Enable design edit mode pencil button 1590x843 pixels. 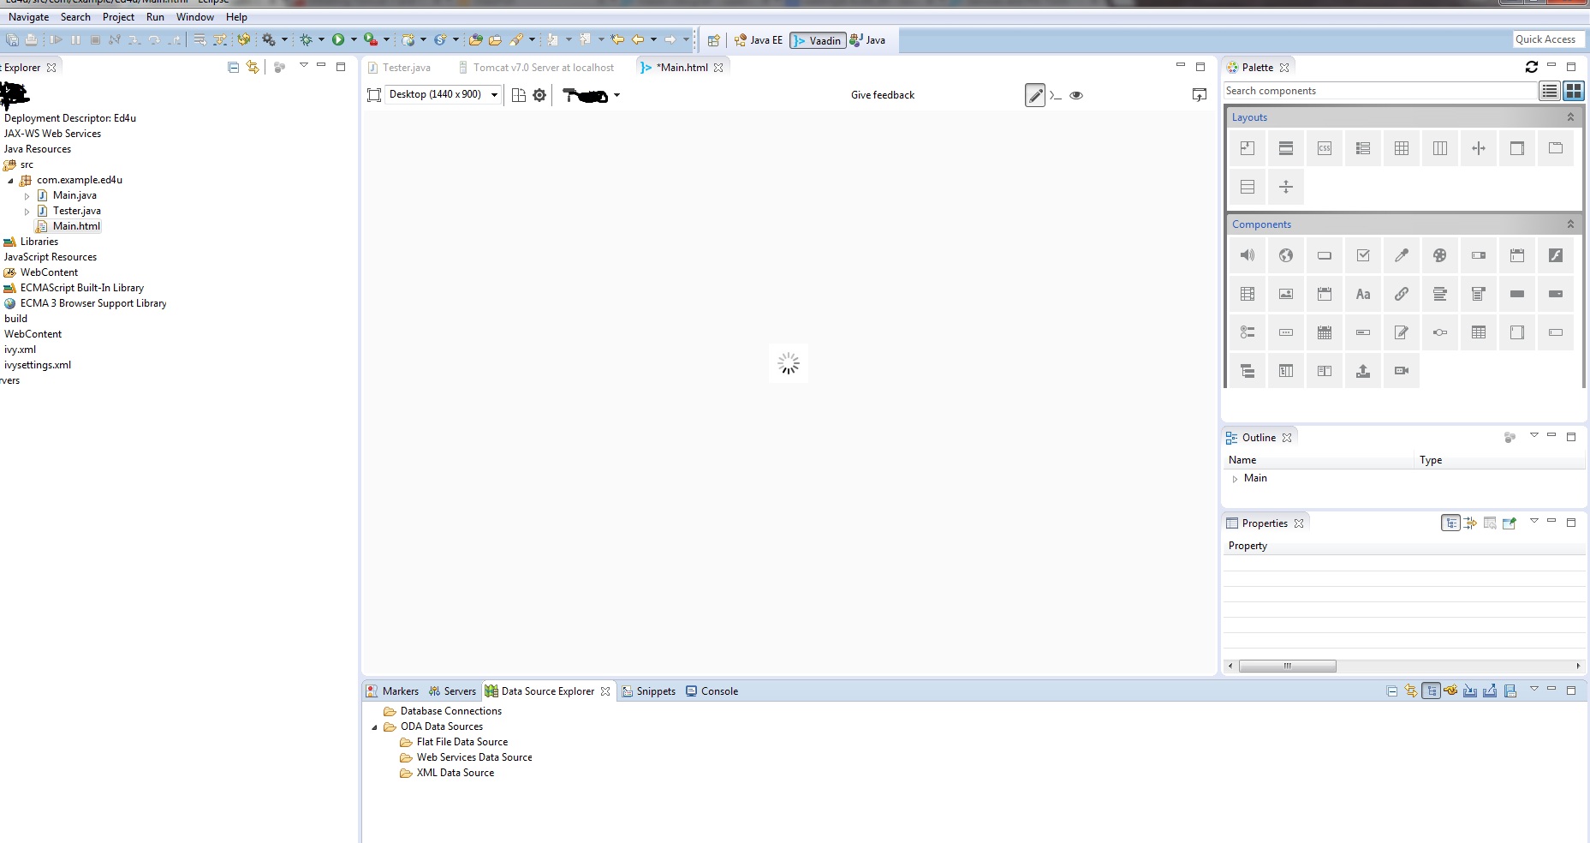coord(1035,95)
